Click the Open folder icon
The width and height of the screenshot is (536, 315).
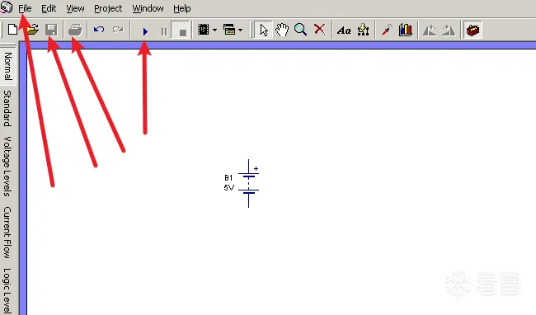point(32,30)
